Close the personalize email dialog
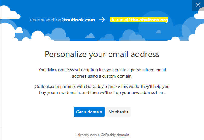This screenshot has width=204, height=140. click(x=198, y=5)
